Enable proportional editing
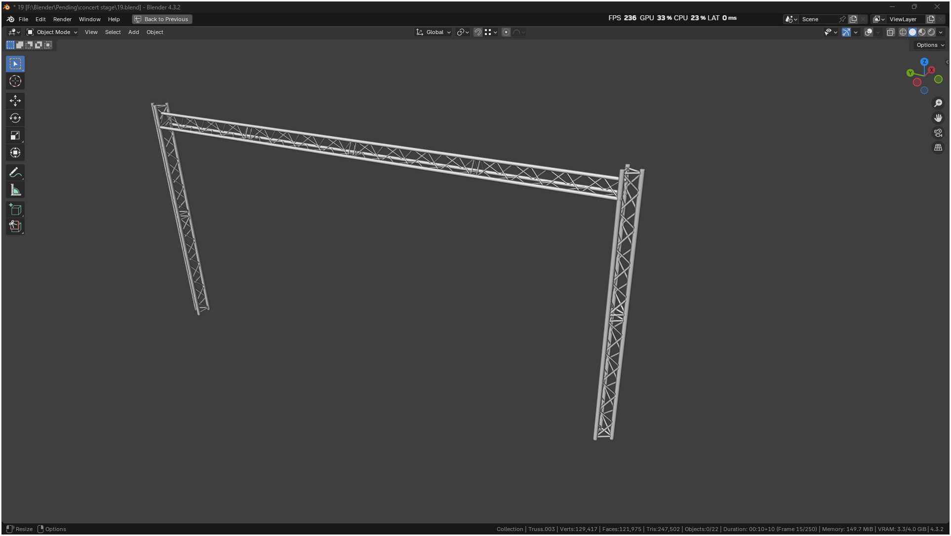Screen dimensions: 951x536 point(506,32)
